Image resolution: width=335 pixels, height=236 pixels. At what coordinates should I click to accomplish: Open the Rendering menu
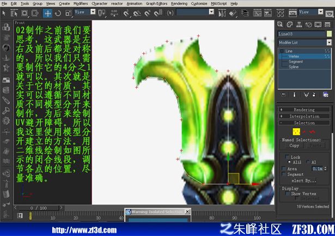tap(179, 4)
